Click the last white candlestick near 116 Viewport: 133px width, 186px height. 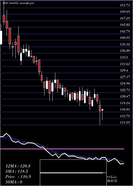pyautogui.click(x=102, y=110)
